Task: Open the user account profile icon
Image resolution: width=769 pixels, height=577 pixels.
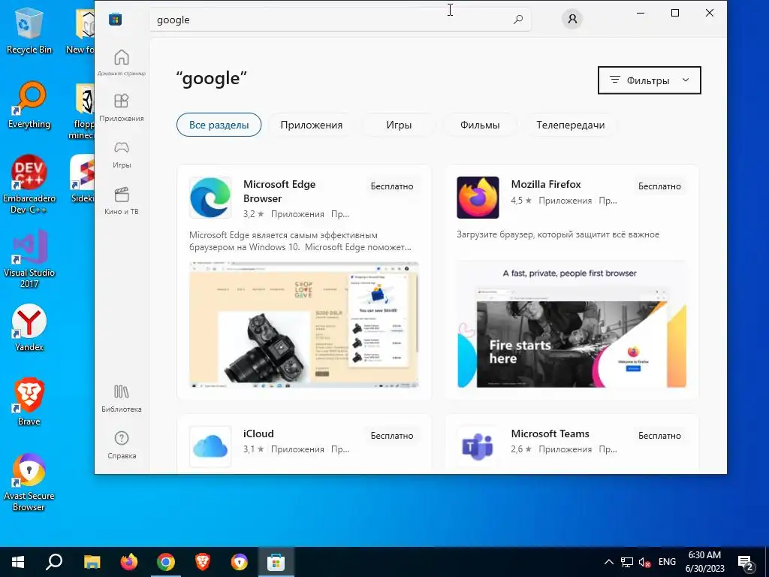Action: (x=571, y=19)
